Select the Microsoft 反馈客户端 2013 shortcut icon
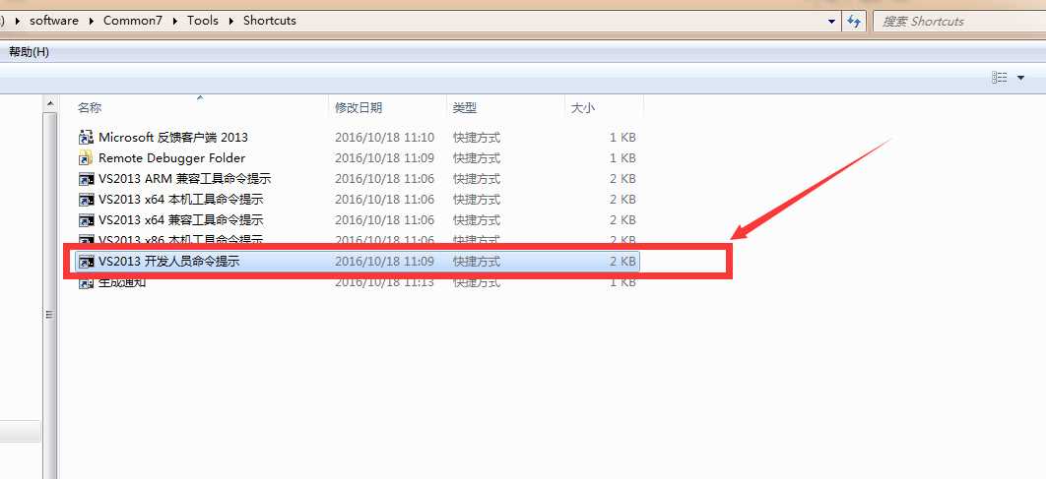 pyautogui.click(x=86, y=138)
